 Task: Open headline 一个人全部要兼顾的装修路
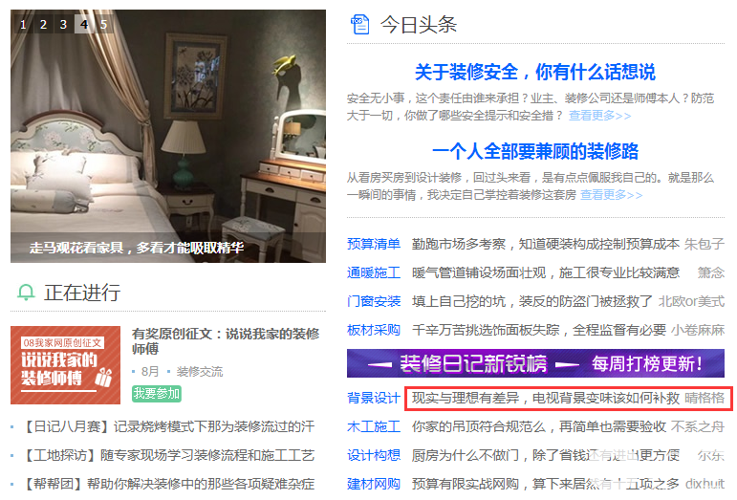(535, 151)
